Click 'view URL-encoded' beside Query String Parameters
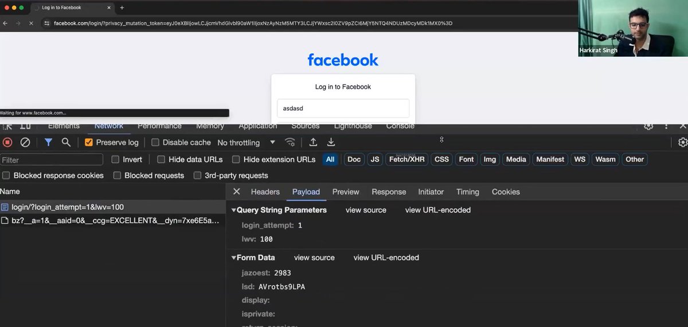The width and height of the screenshot is (688, 327). tap(438, 210)
